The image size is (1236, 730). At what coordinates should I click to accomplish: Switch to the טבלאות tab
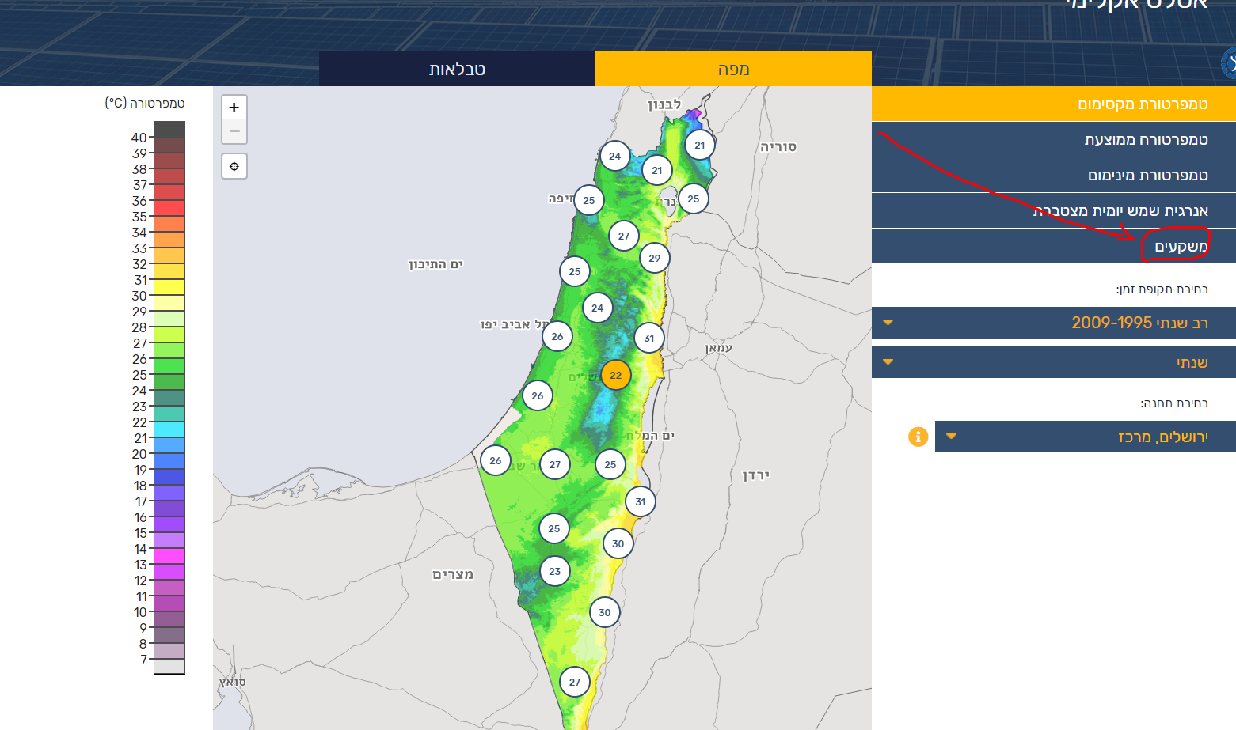point(457,69)
